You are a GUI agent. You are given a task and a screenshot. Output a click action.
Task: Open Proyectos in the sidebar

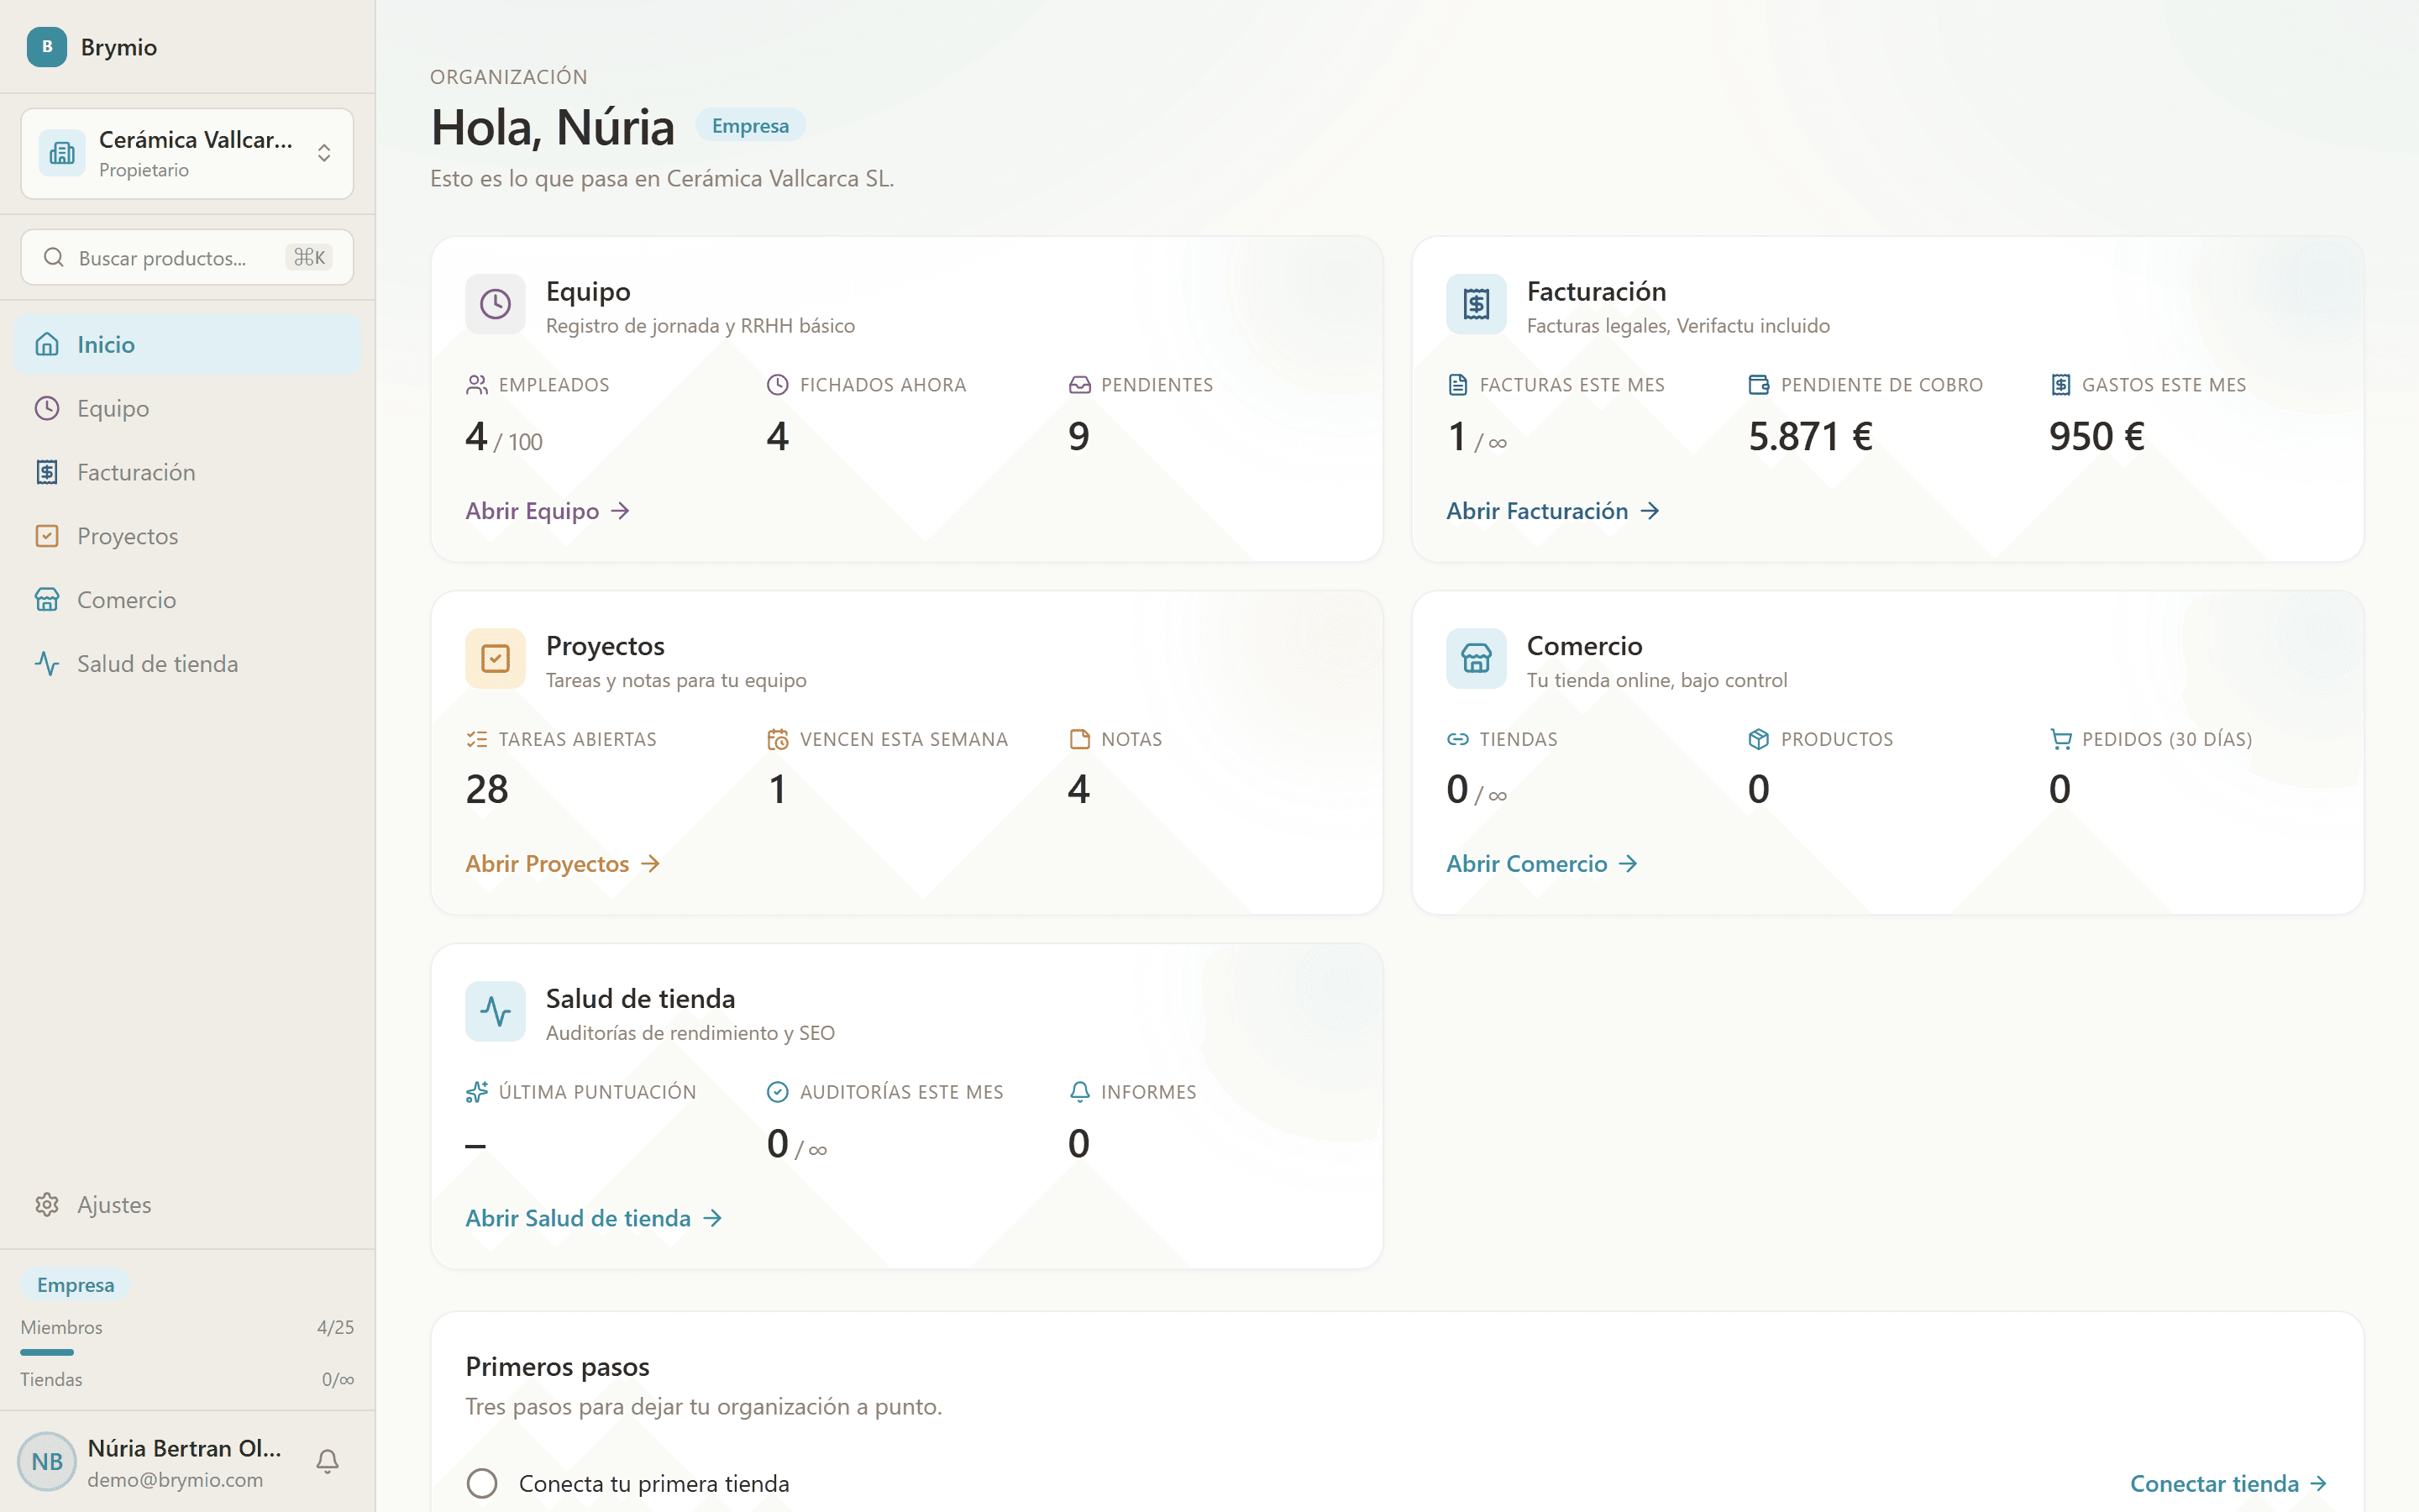click(188, 536)
